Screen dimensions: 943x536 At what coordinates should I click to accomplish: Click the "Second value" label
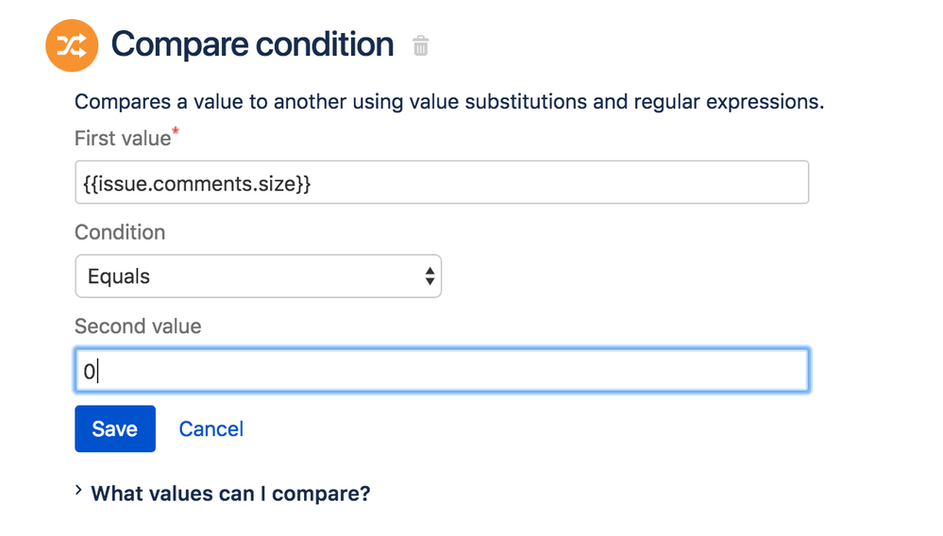[x=138, y=327]
